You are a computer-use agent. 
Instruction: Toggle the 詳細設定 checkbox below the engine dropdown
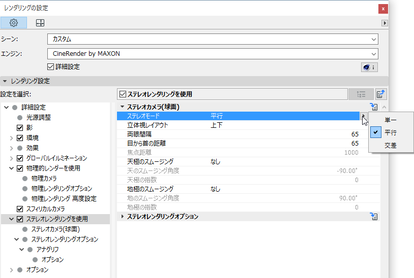(50, 67)
